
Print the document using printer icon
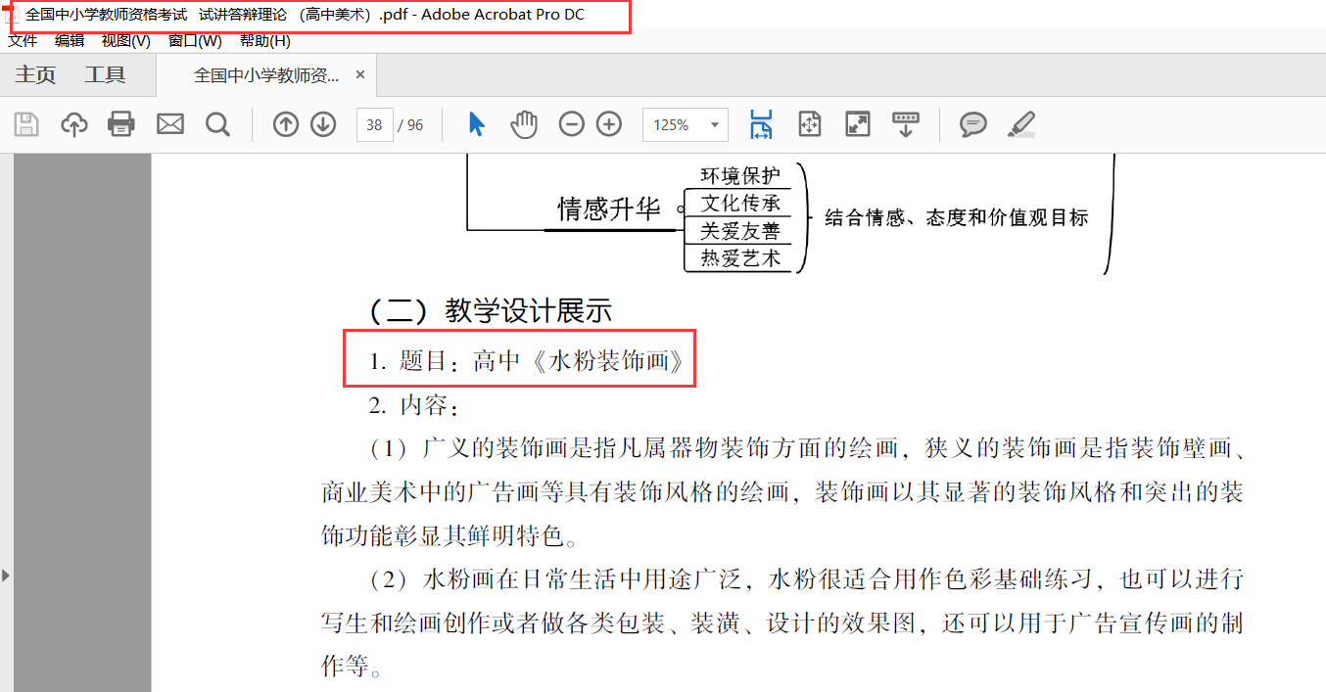[x=121, y=124]
